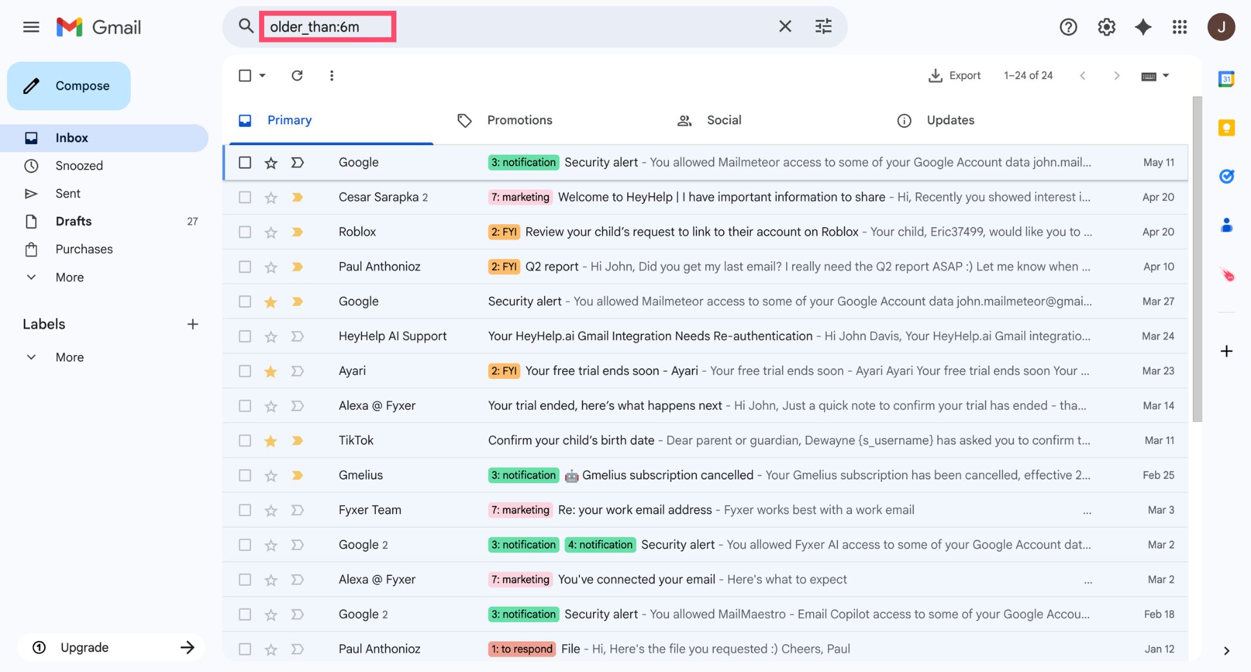Click the '1: to respond' label tag

coord(521,649)
